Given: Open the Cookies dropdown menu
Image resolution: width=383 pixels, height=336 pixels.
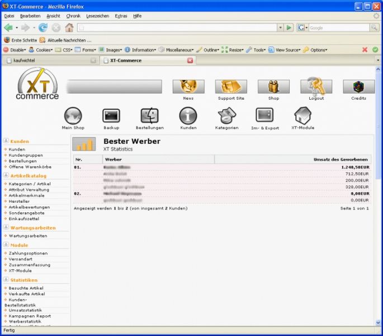Looking at the screenshot, I should pos(41,50).
